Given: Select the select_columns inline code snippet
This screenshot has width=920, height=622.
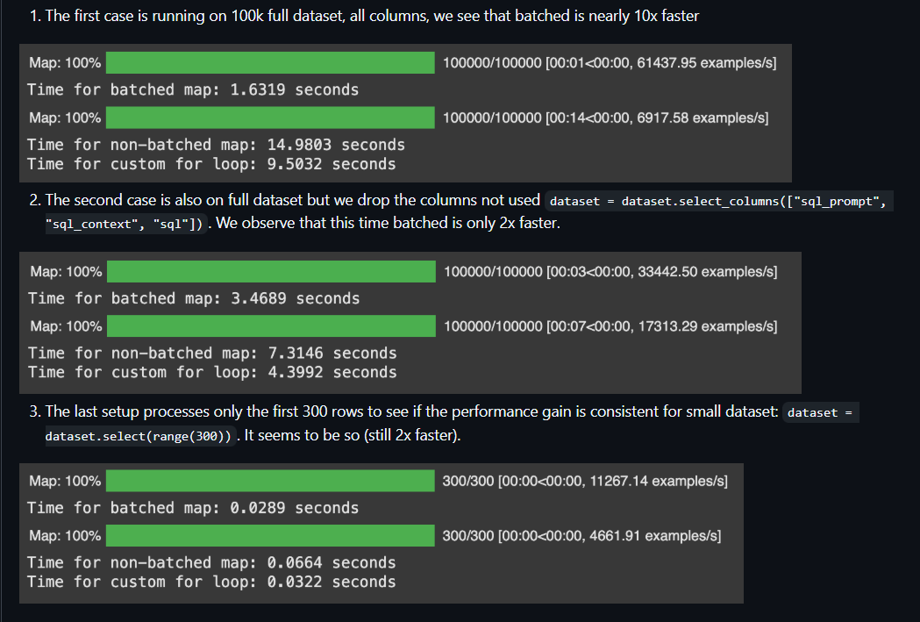Looking at the screenshot, I should [x=719, y=202].
